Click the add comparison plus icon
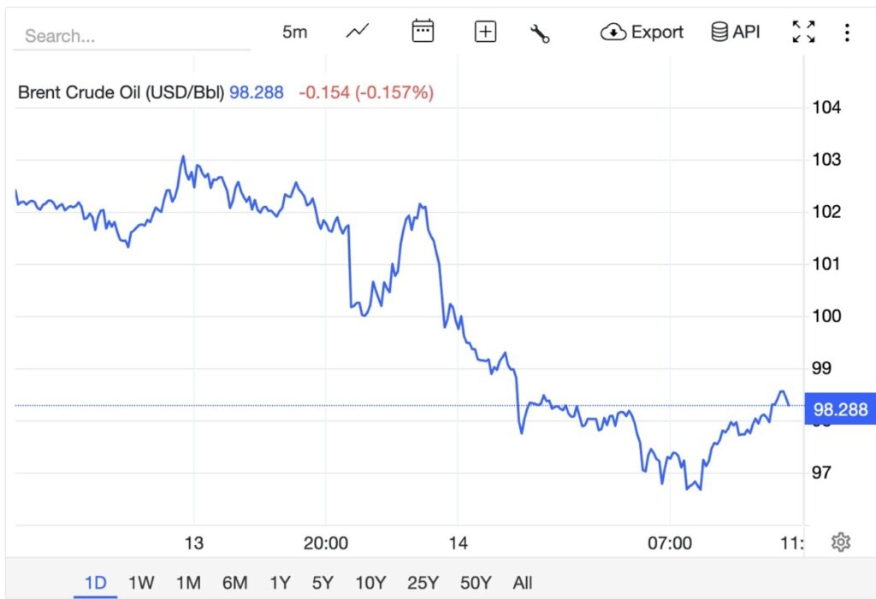This screenshot has height=599, width=876. pyautogui.click(x=485, y=32)
